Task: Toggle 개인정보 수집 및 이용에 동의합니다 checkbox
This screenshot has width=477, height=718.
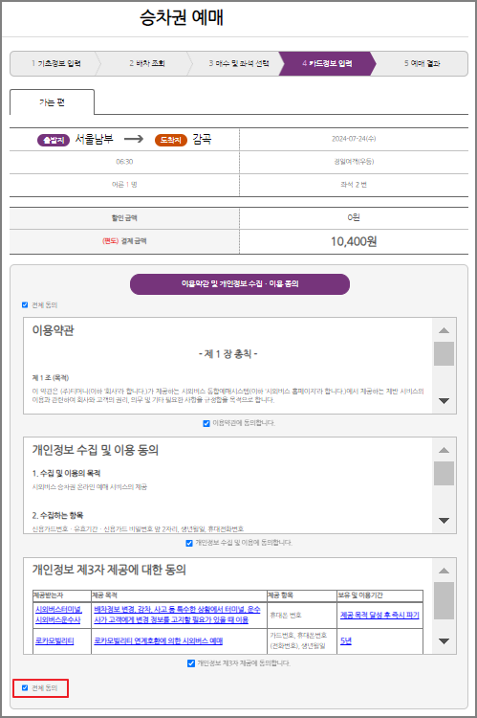Action: pyautogui.click(x=189, y=543)
